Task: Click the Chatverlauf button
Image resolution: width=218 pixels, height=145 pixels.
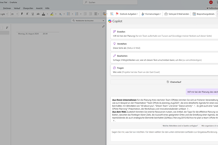Action: pyautogui.click(x=164, y=82)
